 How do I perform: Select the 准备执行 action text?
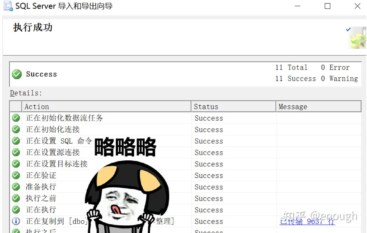[x=41, y=187]
